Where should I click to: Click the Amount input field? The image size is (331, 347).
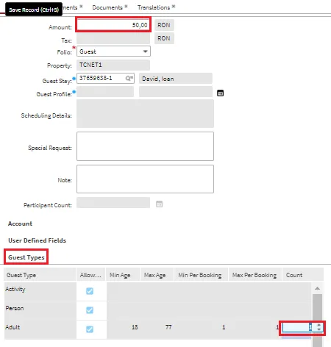(113, 25)
